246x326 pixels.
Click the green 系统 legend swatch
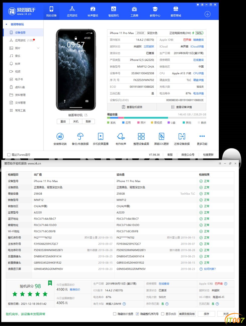coord(108,123)
